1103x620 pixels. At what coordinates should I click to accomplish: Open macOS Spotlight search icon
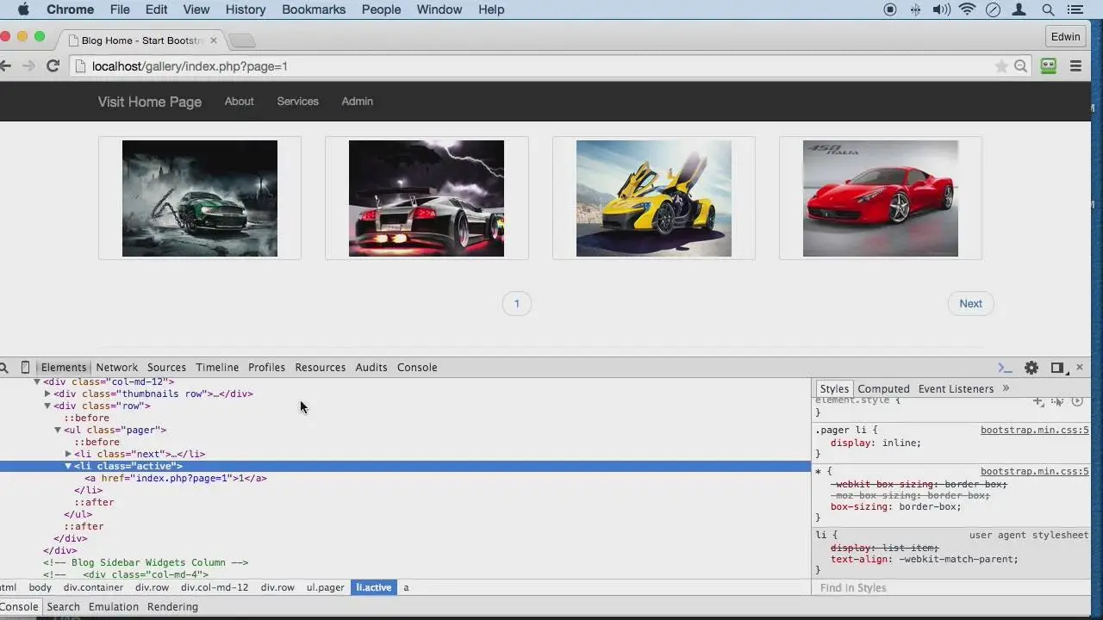point(1048,9)
